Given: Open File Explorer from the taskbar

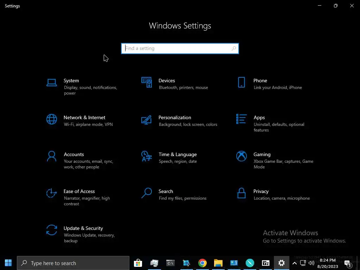Looking at the screenshot, I should tap(218, 263).
